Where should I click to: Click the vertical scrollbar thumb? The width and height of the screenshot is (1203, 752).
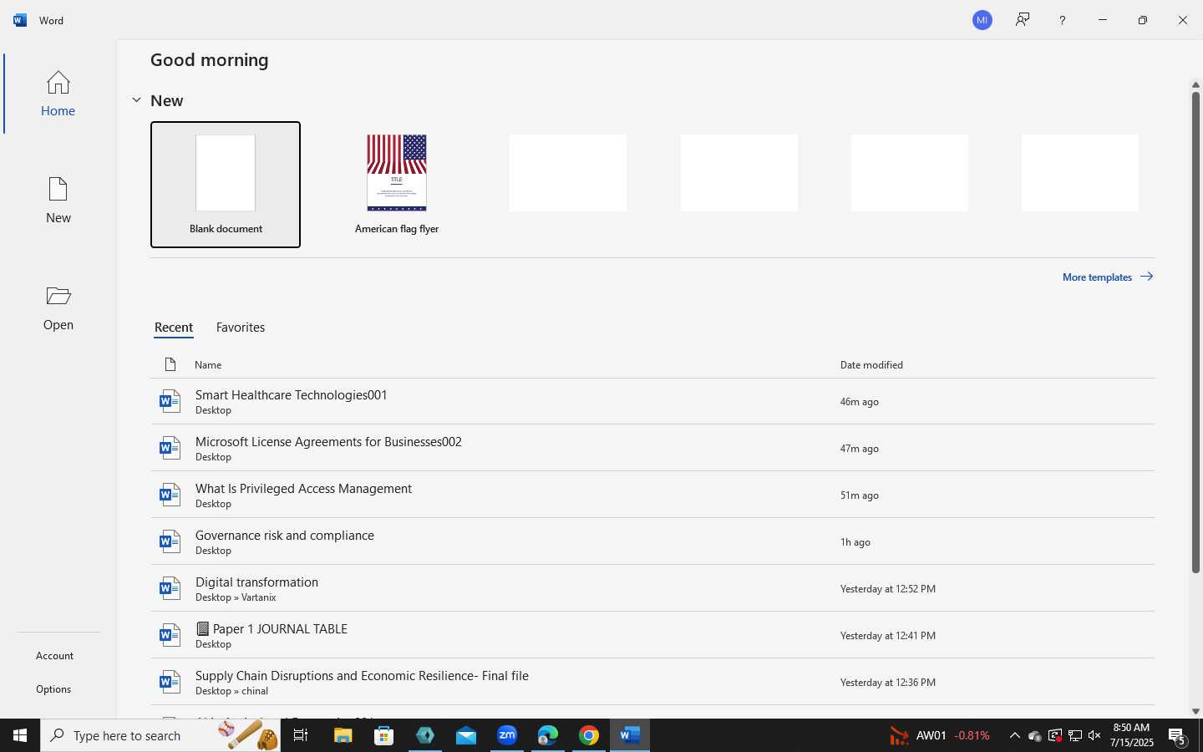click(1195, 332)
